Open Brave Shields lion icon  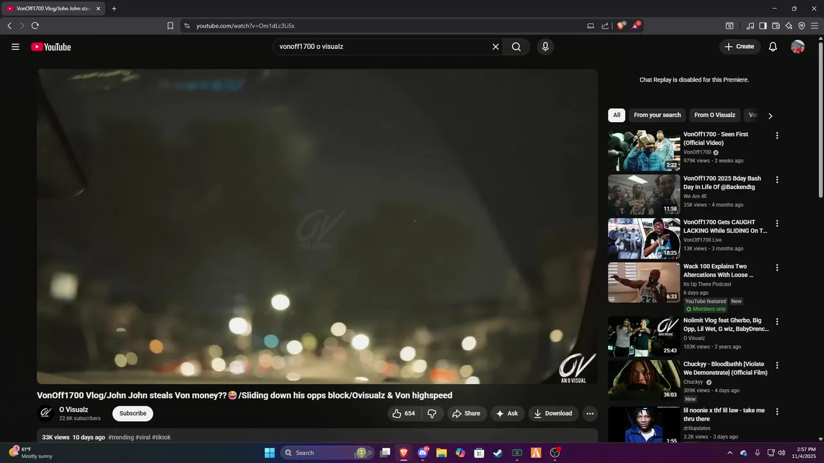(621, 26)
